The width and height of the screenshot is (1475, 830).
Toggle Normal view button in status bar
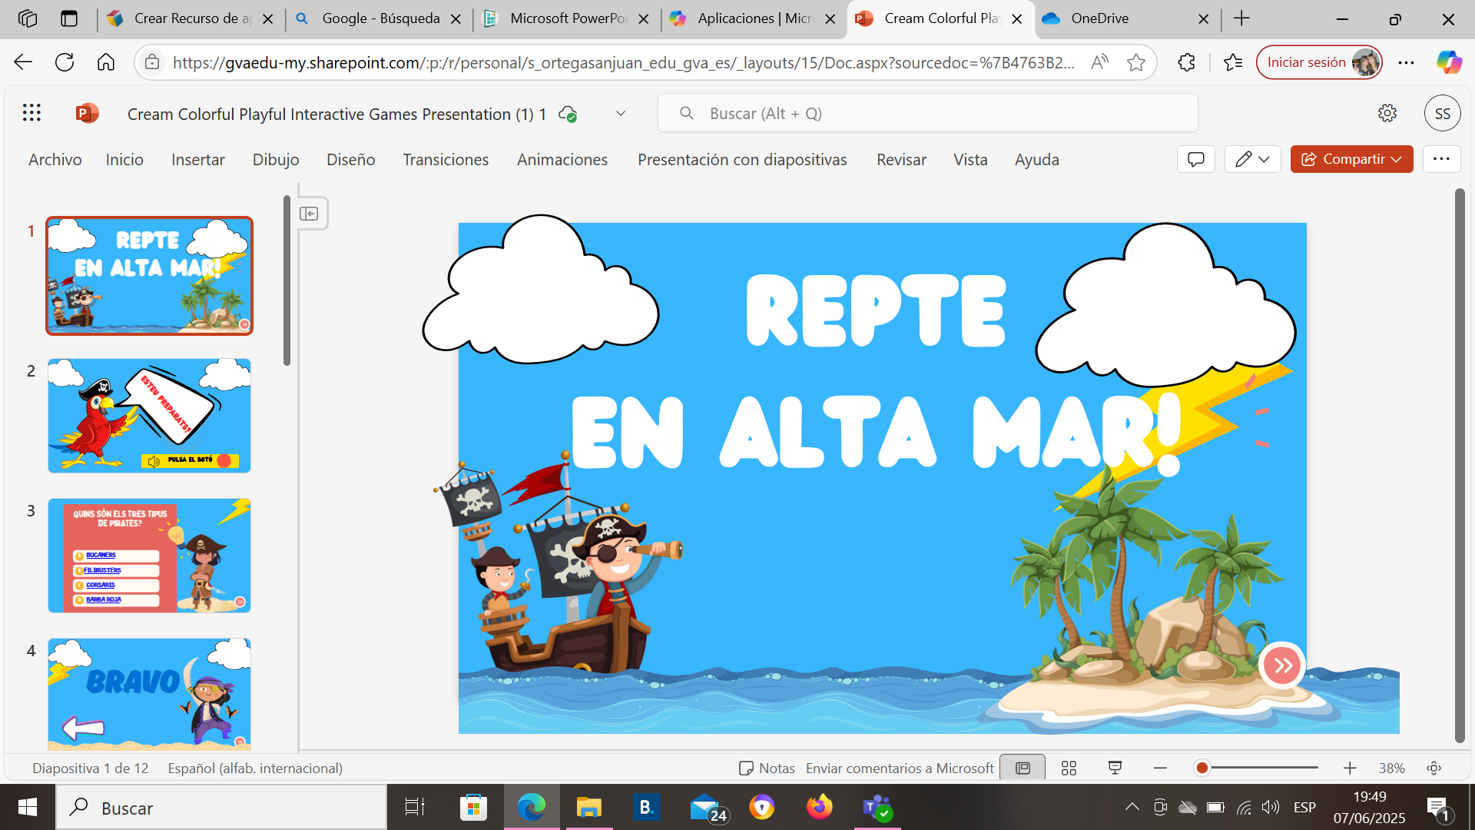[x=1023, y=769]
